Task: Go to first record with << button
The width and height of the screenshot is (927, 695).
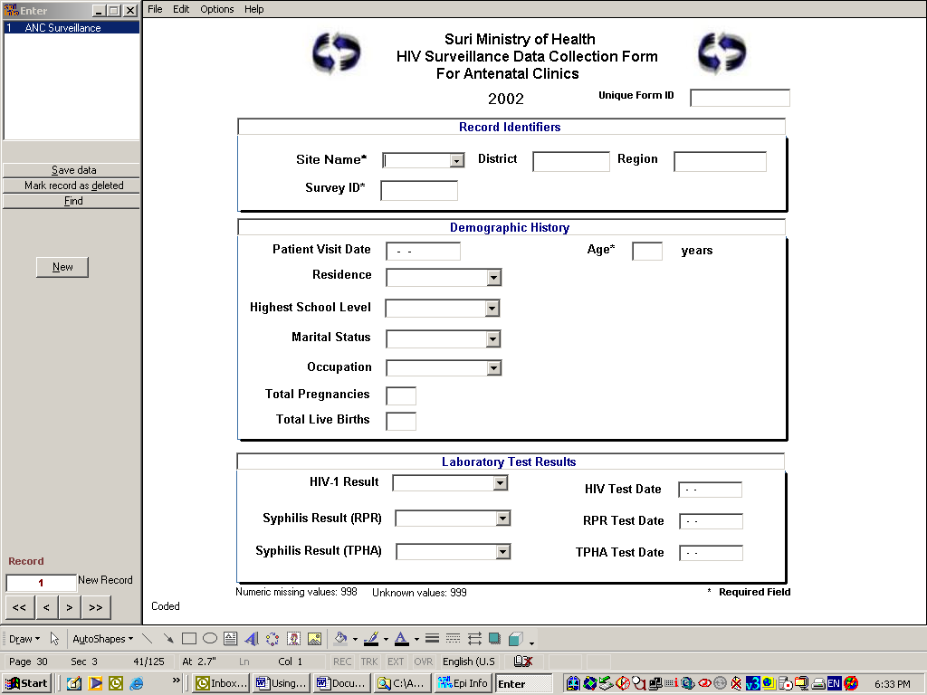Action: (19, 607)
